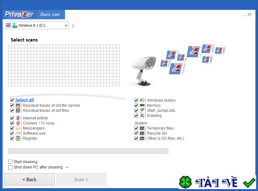Image resolution: width=258 pixels, height=191 pixels.
Task: Click the Select all link
Action: pyautogui.click(x=24, y=100)
